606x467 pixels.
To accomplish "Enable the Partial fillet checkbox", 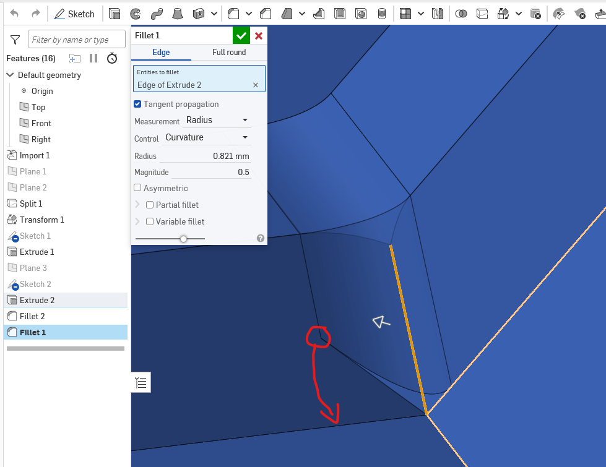I will 150,205.
